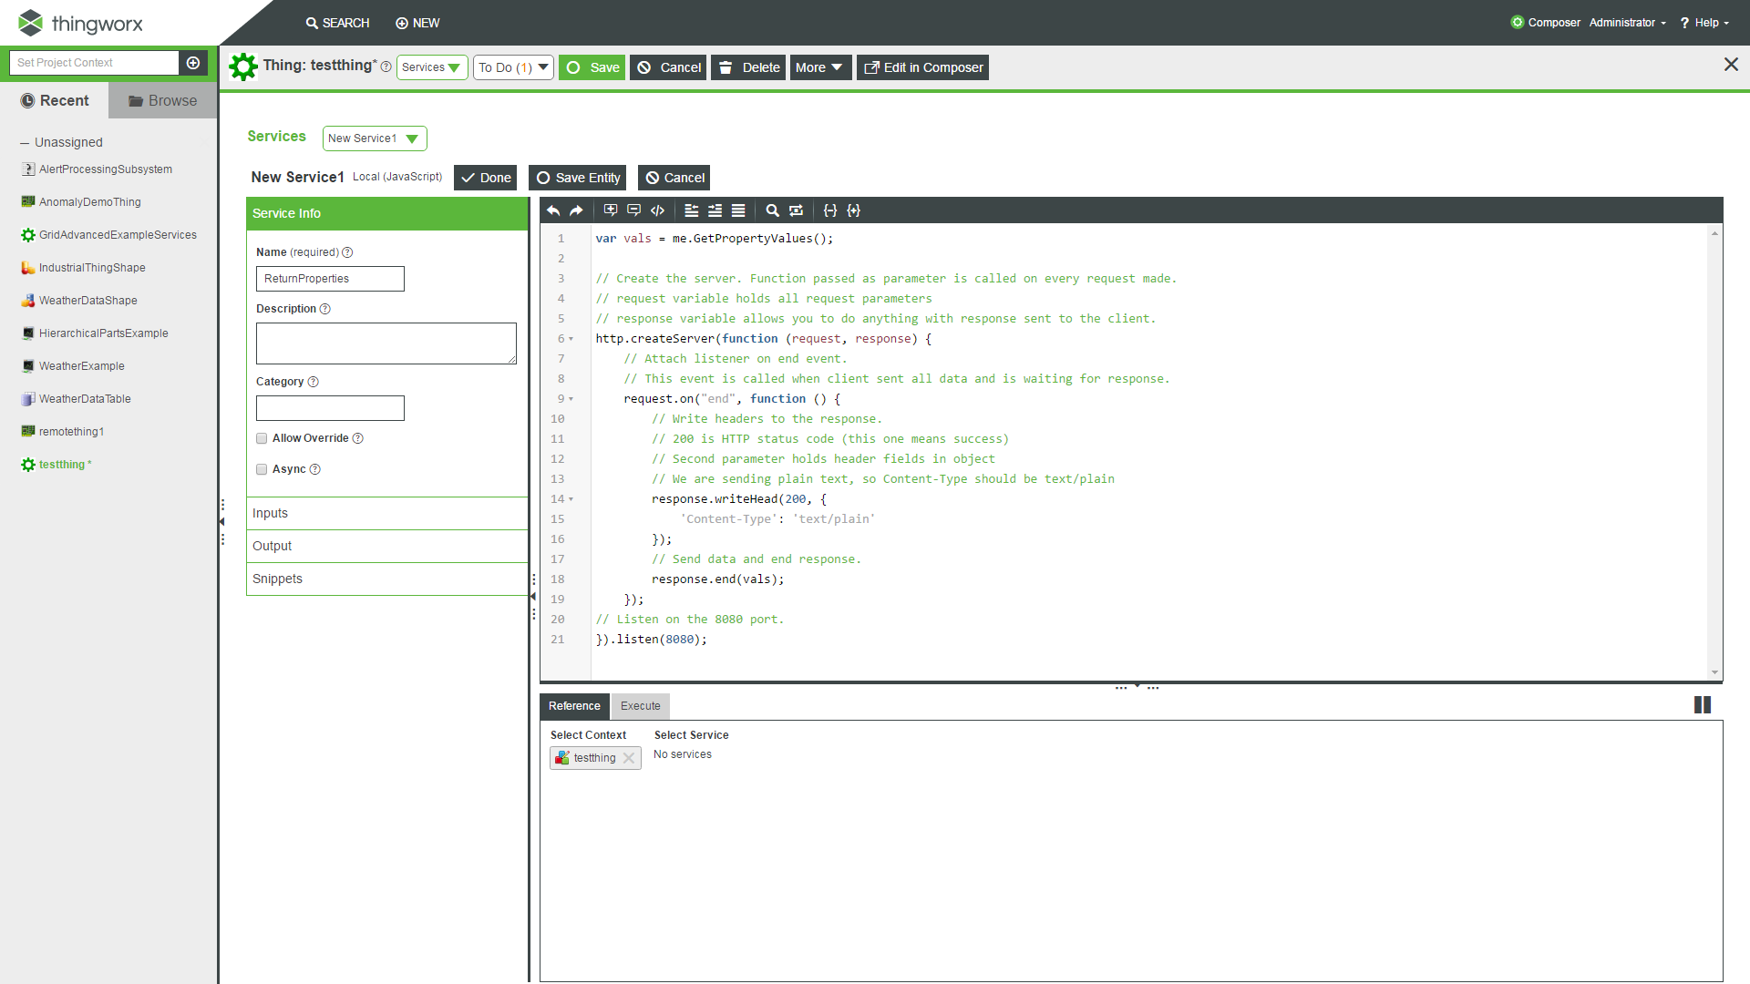Screen dimensions: 1750x984
Task: Click Edit in Composer button
Action: (x=922, y=67)
